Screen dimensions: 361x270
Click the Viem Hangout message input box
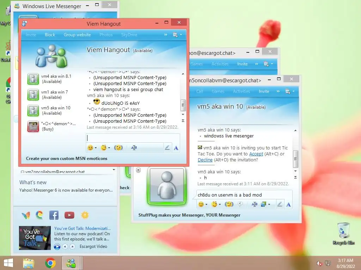tap(133, 138)
